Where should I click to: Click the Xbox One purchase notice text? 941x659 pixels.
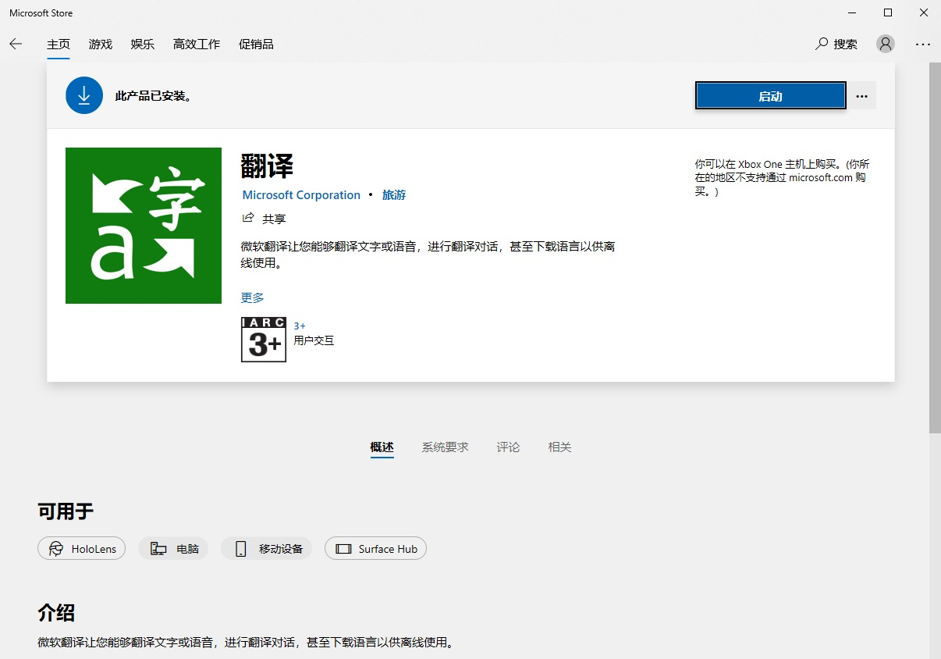tap(783, 178)
